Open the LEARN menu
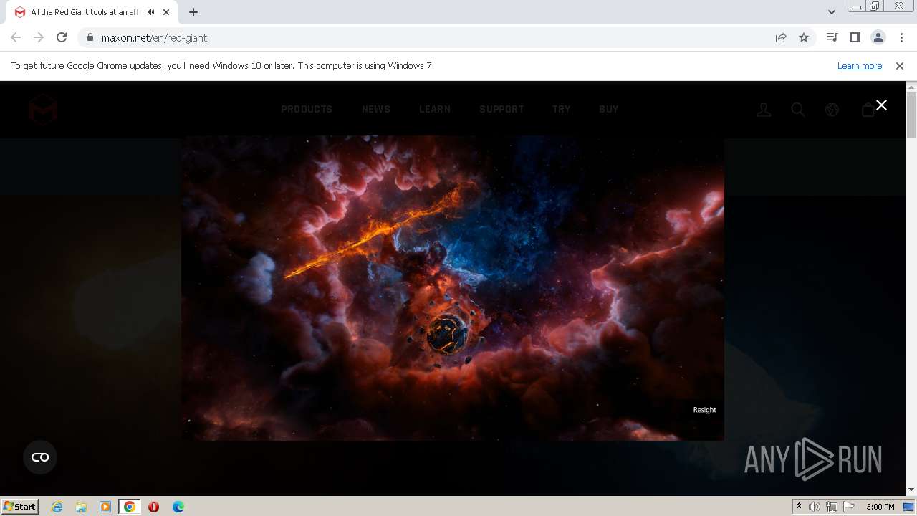Screen dimensions: 917x516 point(435,109)
